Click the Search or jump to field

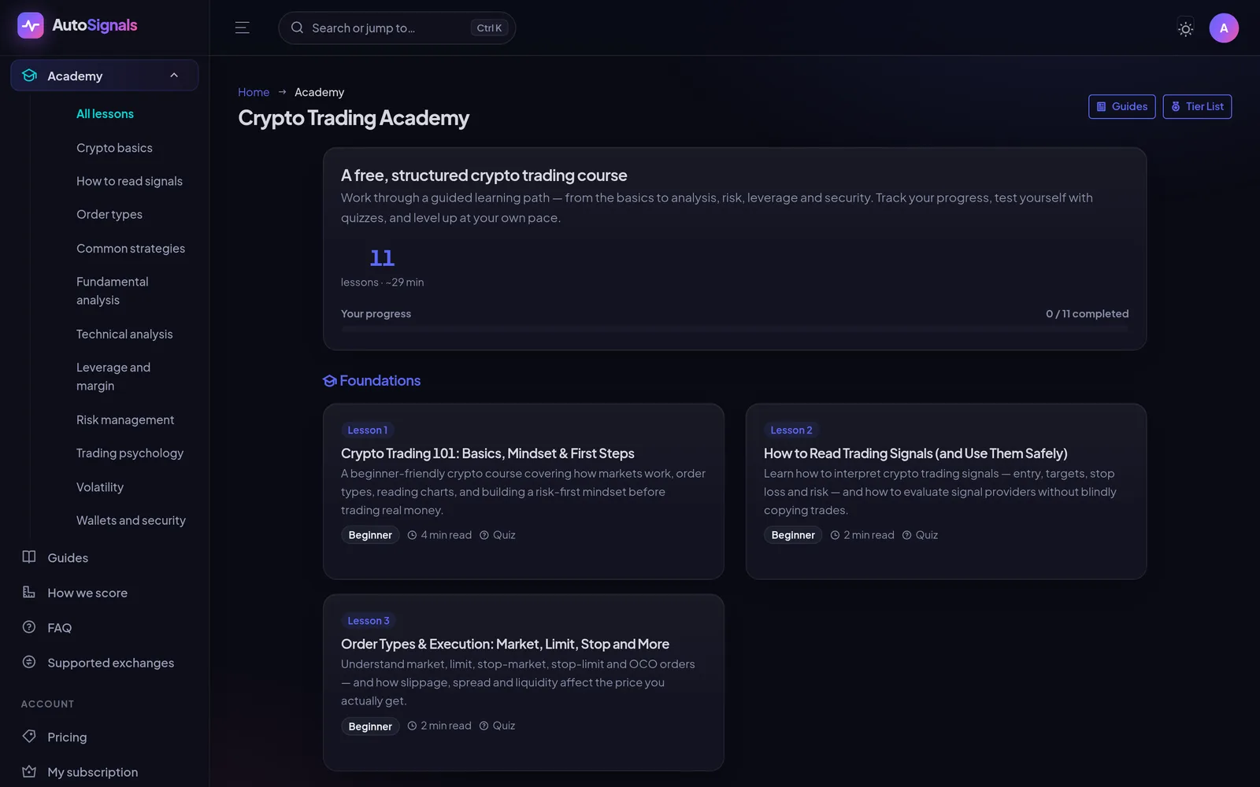(x=397, y=28)
